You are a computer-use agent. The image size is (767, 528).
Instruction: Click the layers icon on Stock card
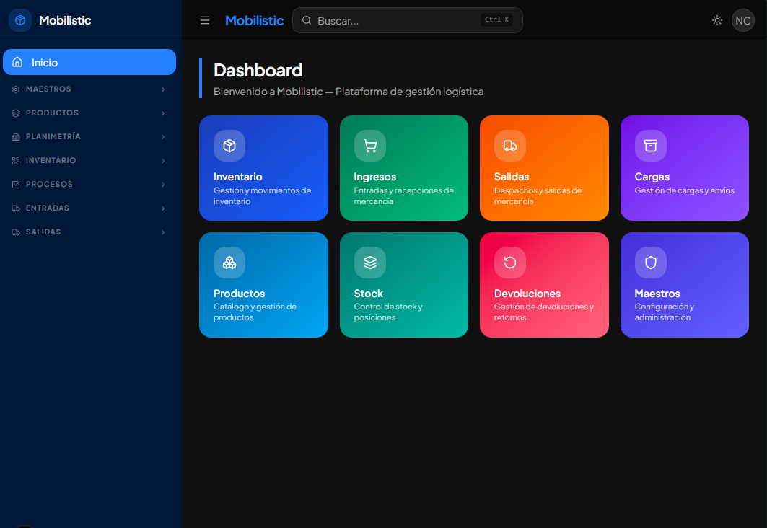pyautogui.click(x=370, y=263)
